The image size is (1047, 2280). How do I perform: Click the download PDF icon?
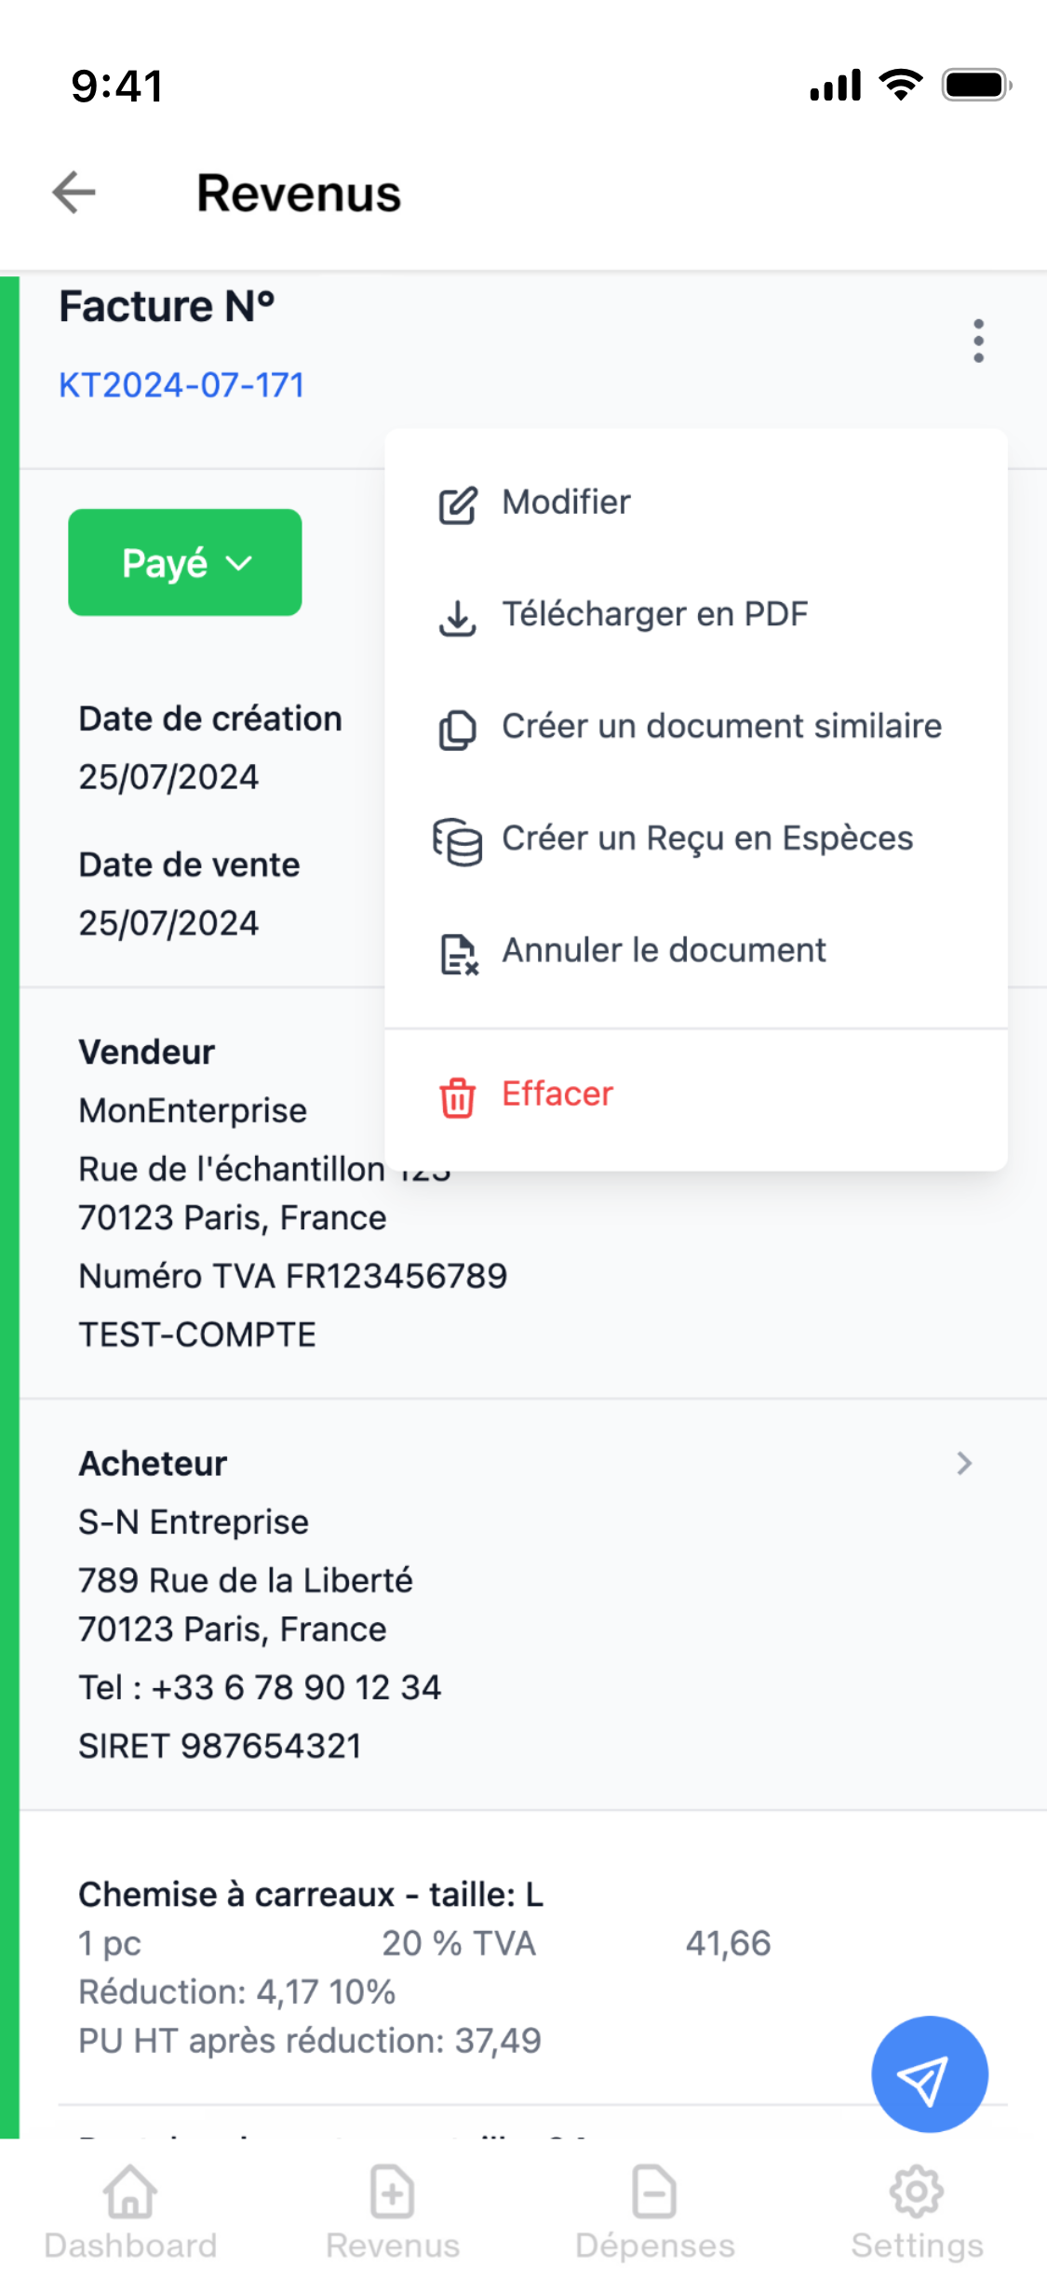457,615
